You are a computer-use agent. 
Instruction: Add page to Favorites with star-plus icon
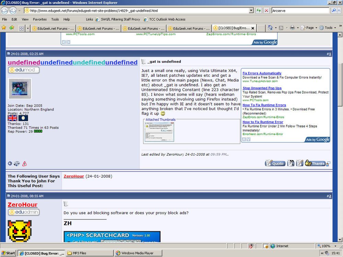[12, 27]
